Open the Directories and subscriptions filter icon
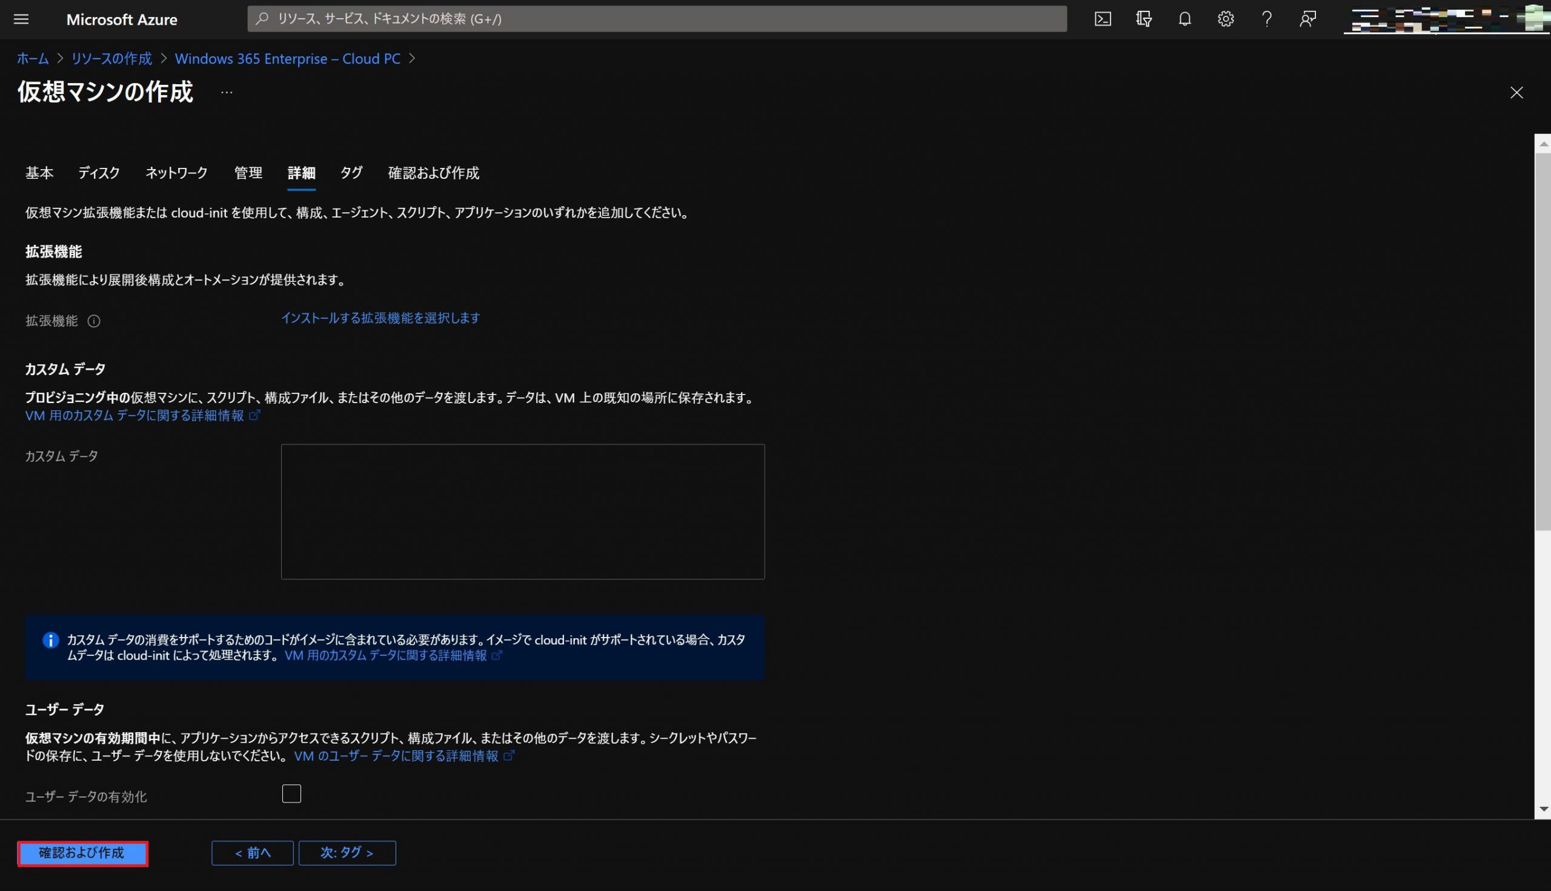1551x891 pixels. pos(1143,19)
